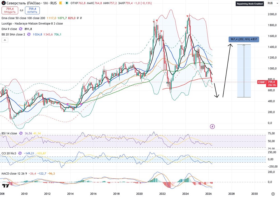The image size is (280, 197).
Task: Click the TradingView logo in bottom-left corner
Action: click(x=6, y=186)
